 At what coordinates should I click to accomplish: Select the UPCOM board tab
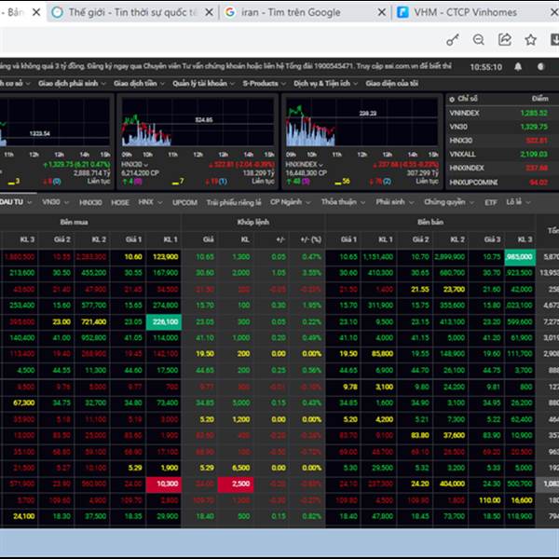[184, 202]
